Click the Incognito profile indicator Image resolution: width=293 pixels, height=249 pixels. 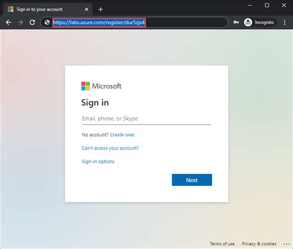pyautogui.click(x=260, y=22)
